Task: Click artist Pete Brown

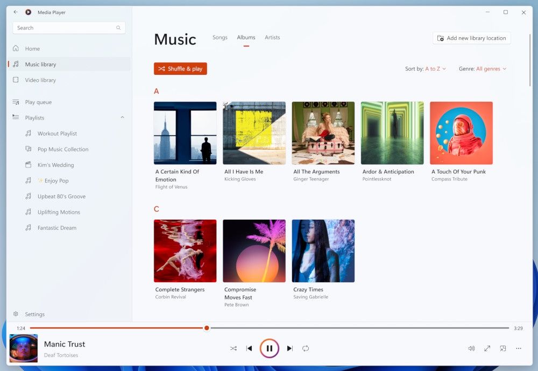Action: 236,305
